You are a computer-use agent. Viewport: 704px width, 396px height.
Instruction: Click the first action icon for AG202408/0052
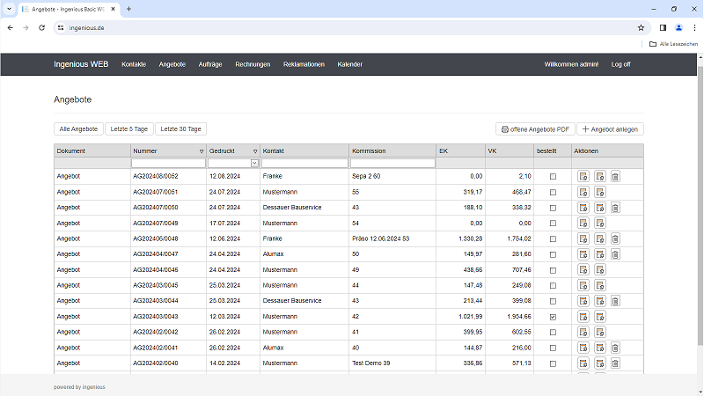coord(583,177)
